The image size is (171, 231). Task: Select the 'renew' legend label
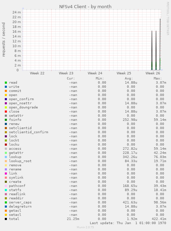click(x=14, y=124)
